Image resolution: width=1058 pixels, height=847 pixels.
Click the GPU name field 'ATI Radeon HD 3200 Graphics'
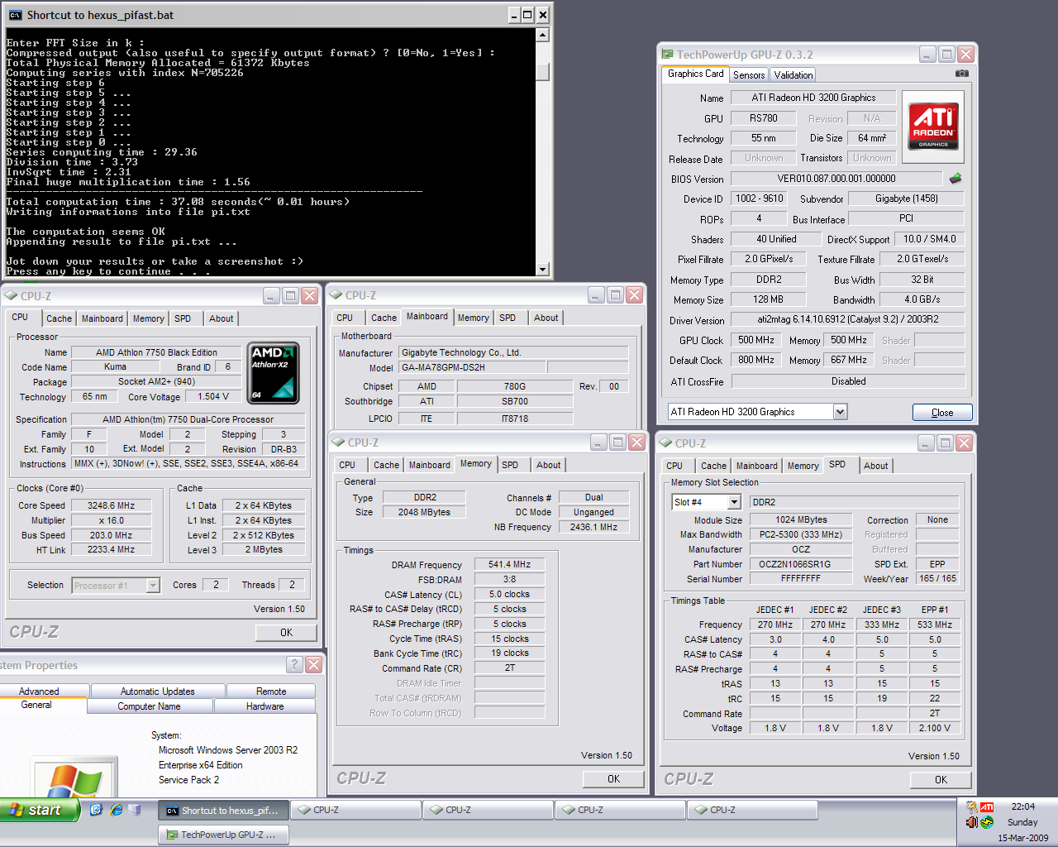click(813, 98)
